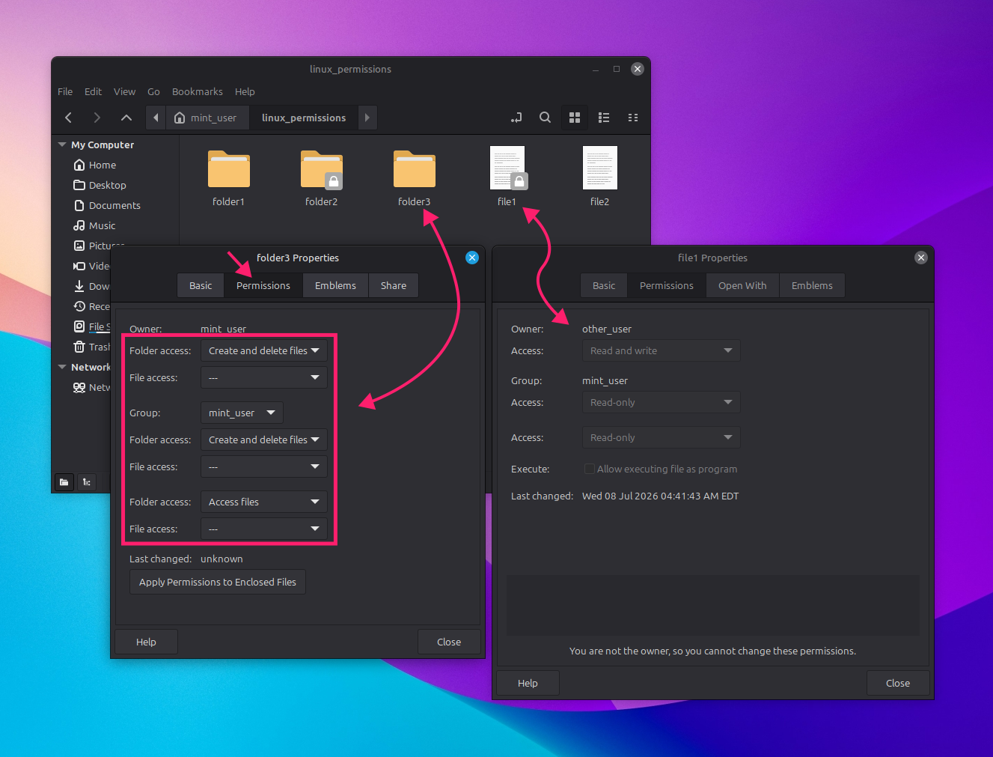
Task: Open the File menu
Action: (x=65, y=91)
